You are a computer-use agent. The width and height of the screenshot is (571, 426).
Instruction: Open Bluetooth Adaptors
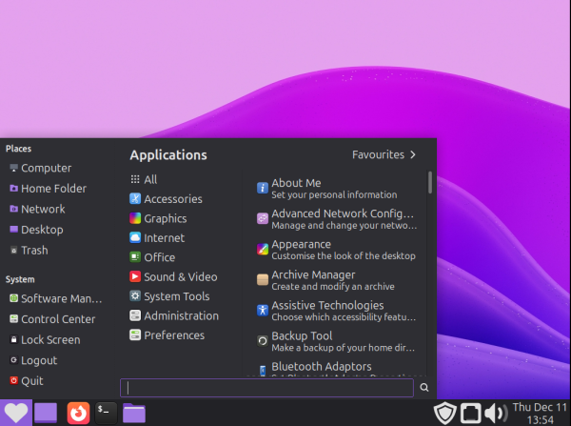[337, 368]
